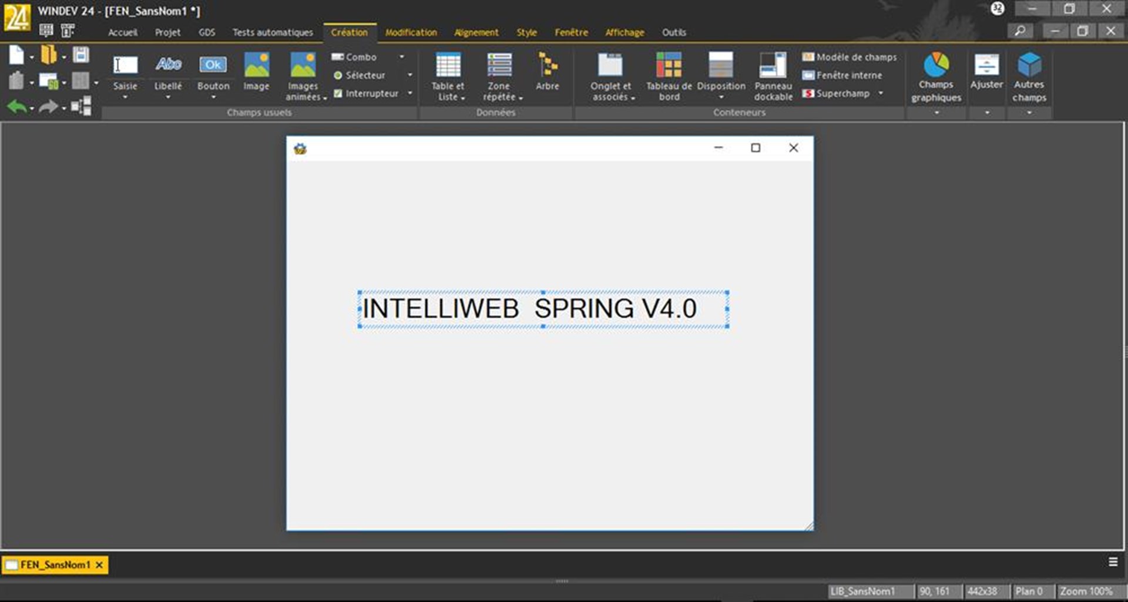Insert a Combo control

click(354, 57)
